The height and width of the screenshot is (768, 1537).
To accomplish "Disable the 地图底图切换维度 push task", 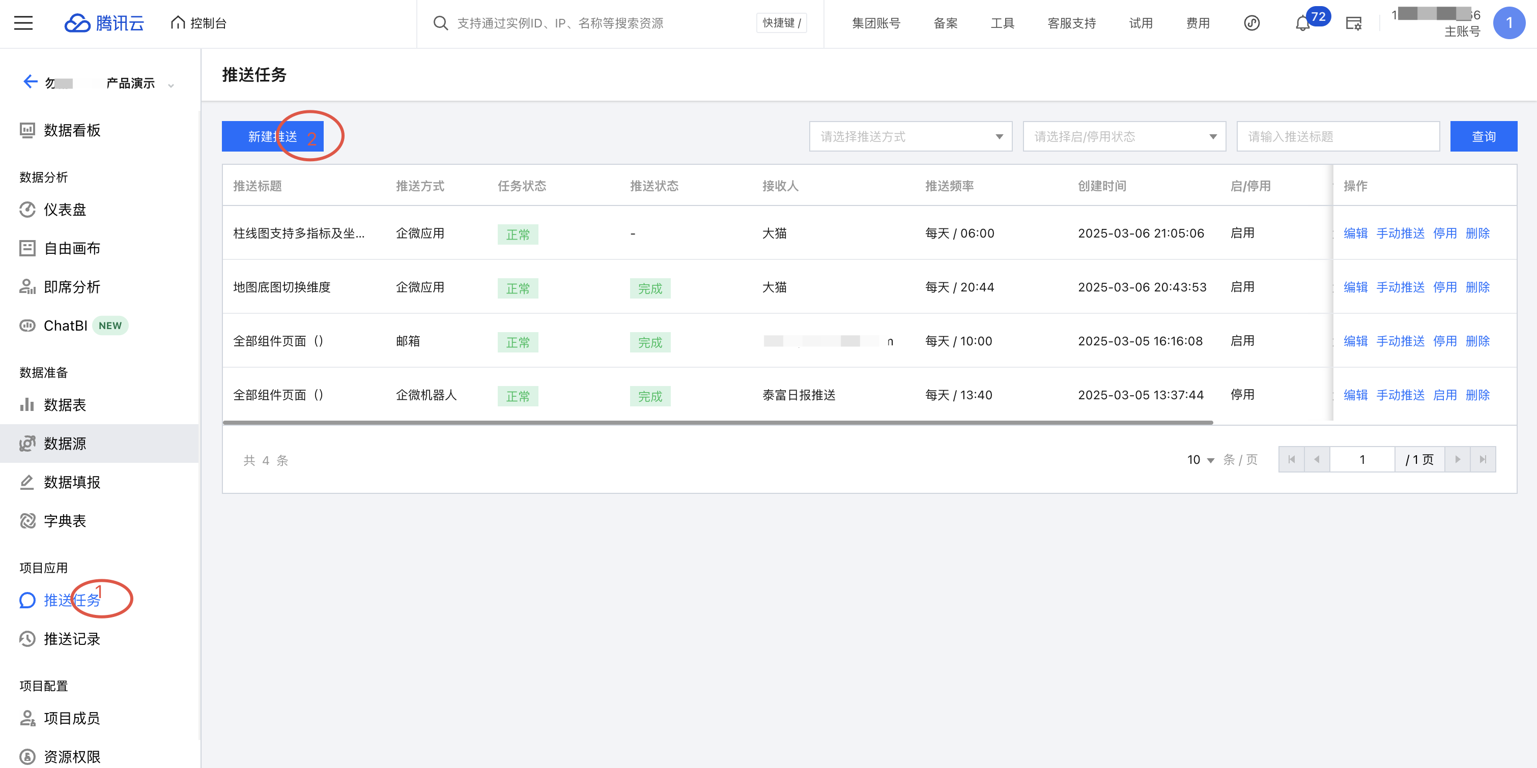I will click(x=1444, y=287).
